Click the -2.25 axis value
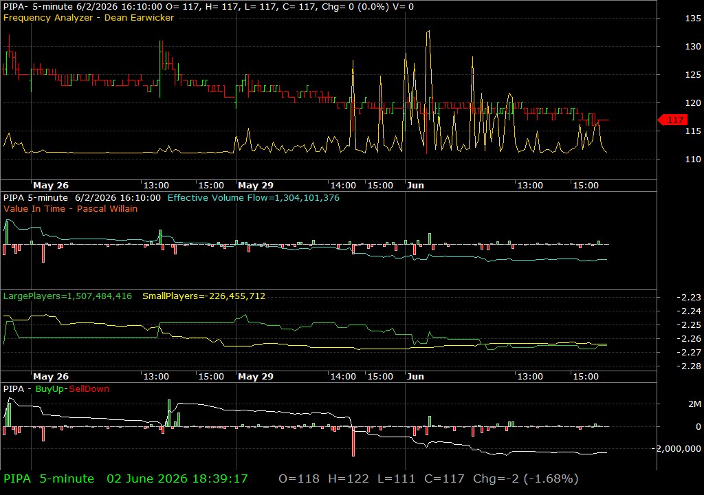Screen dimensions: 704x495 [x=689, y=324]
